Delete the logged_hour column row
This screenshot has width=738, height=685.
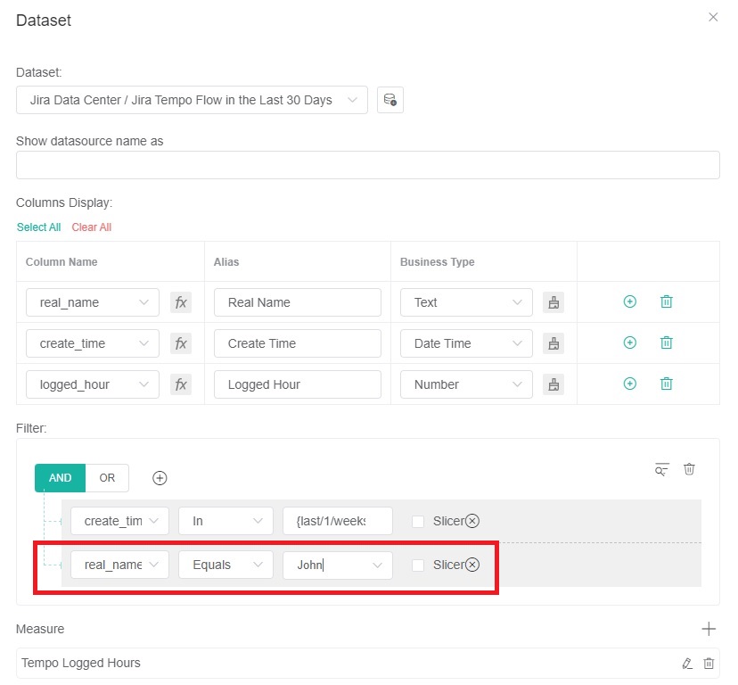coord(666,384)
